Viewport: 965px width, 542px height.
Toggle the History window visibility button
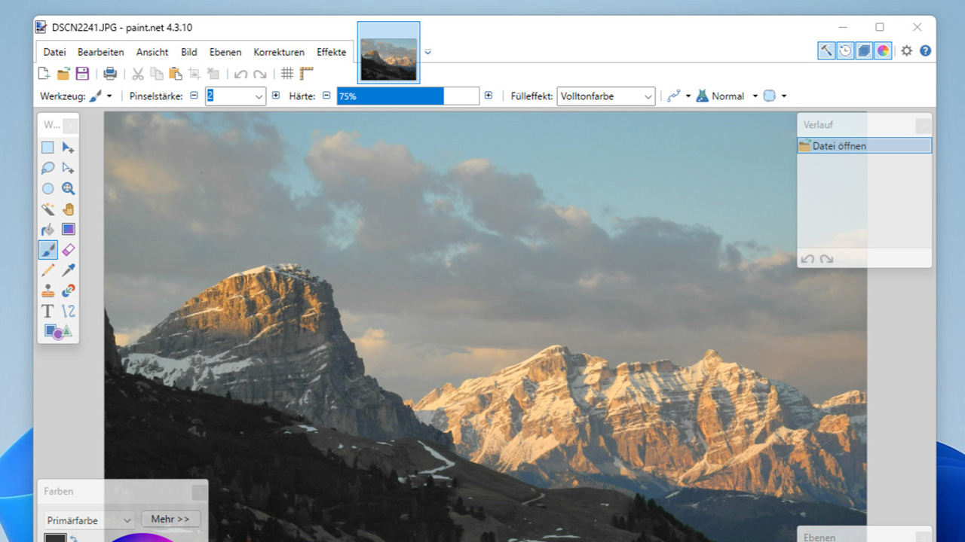pyautogui.click(x=845, y=50)
